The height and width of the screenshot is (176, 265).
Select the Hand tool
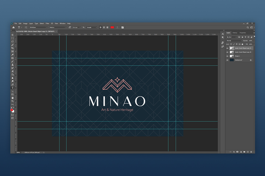point(13,98)
